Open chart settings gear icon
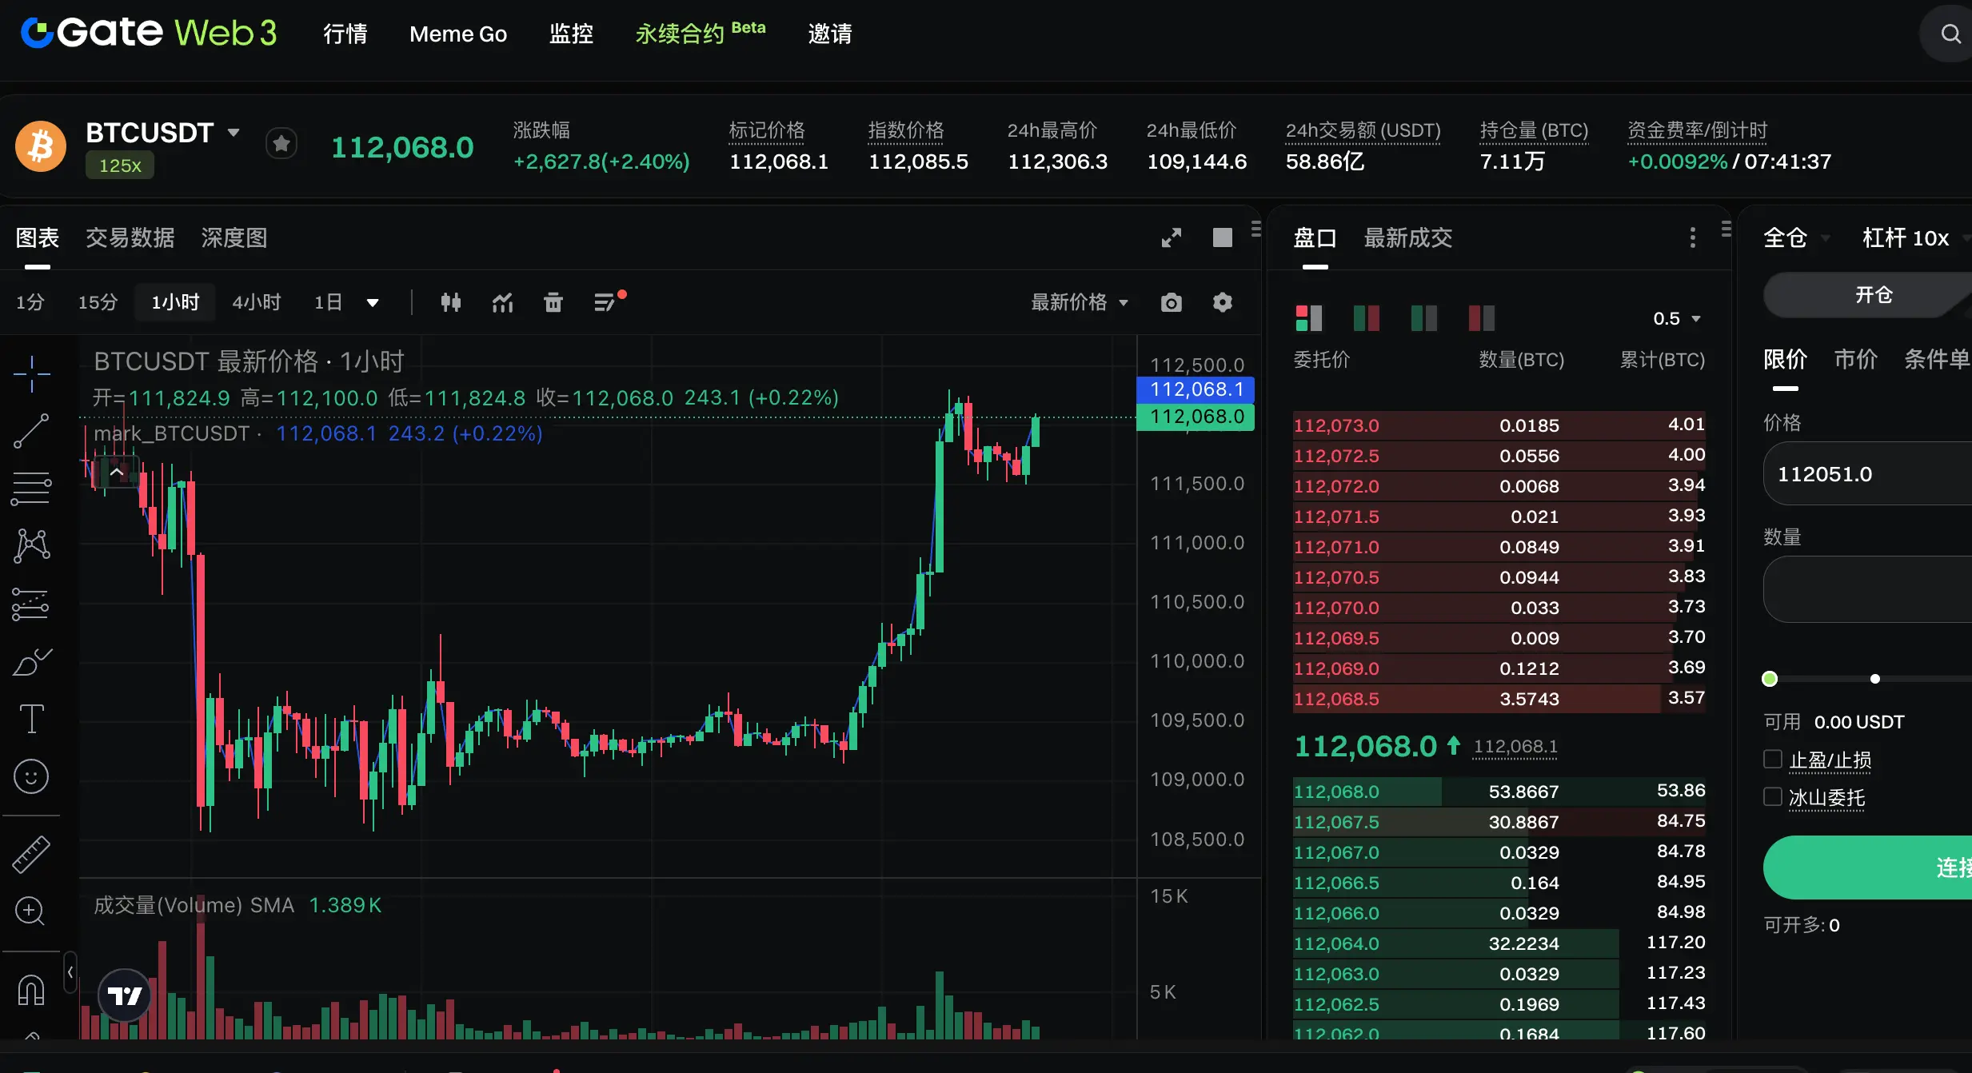This screenshot has height=1073, width=1972. point(1222,302)
